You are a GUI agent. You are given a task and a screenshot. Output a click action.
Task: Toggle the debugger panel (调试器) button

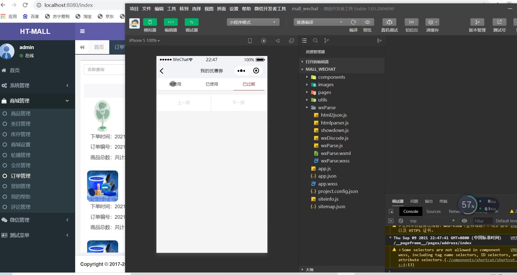(x=191, y=22)
